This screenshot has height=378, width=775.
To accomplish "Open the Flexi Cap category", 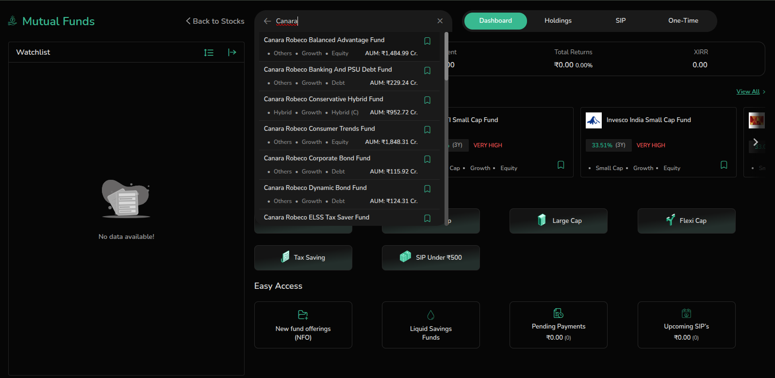I will [x=687, y=221].
